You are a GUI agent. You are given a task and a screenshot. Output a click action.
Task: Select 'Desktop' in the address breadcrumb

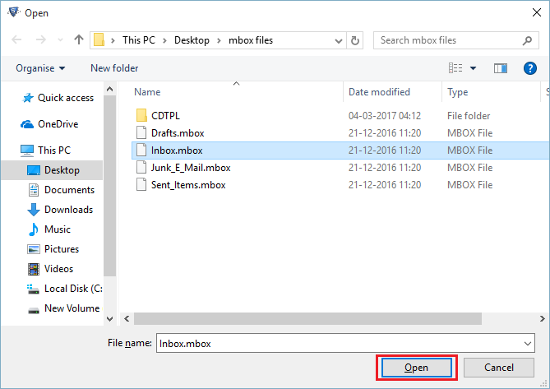(192, 40)
